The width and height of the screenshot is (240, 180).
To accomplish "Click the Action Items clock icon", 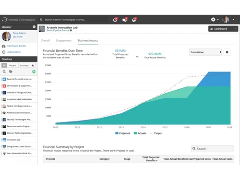I will click(4, 52).
